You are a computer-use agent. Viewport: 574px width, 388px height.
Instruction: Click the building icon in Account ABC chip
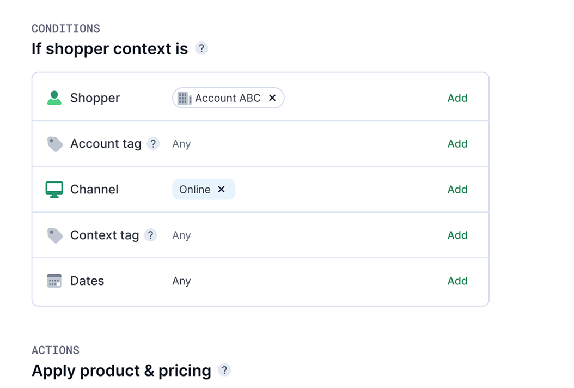point(184,99)
